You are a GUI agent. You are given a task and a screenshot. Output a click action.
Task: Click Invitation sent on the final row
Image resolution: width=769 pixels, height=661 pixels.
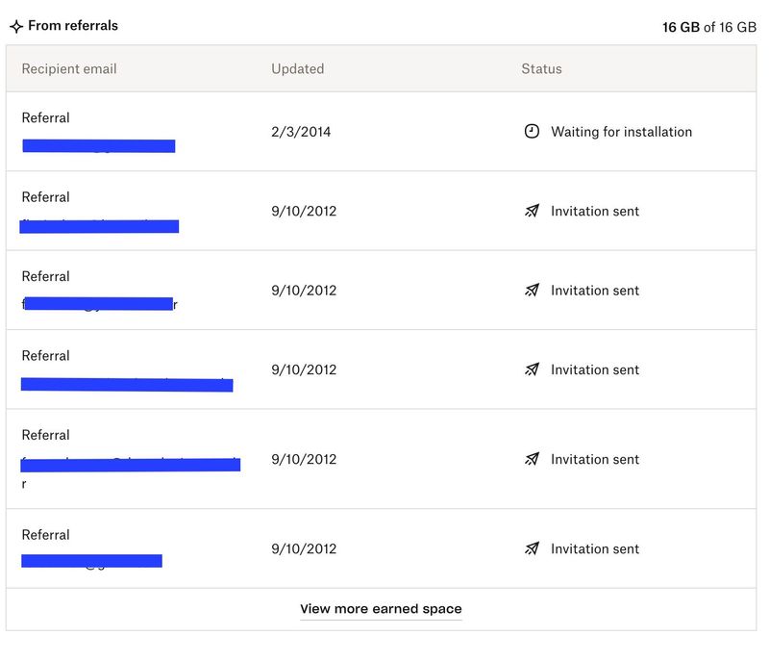pos(595,548)
